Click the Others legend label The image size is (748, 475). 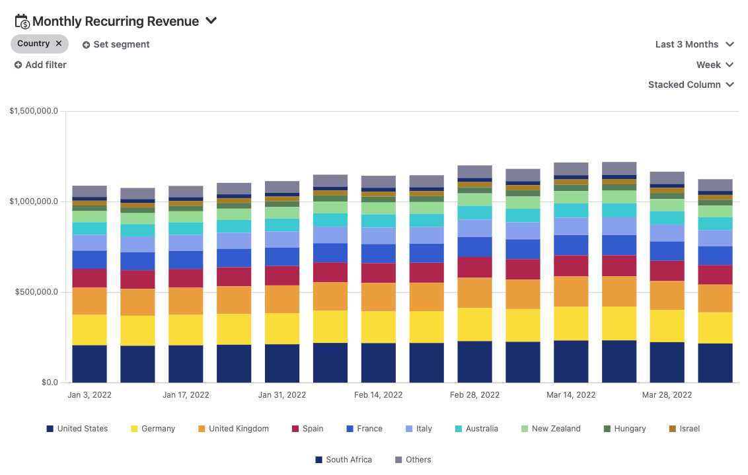click(x=418, y=460)
